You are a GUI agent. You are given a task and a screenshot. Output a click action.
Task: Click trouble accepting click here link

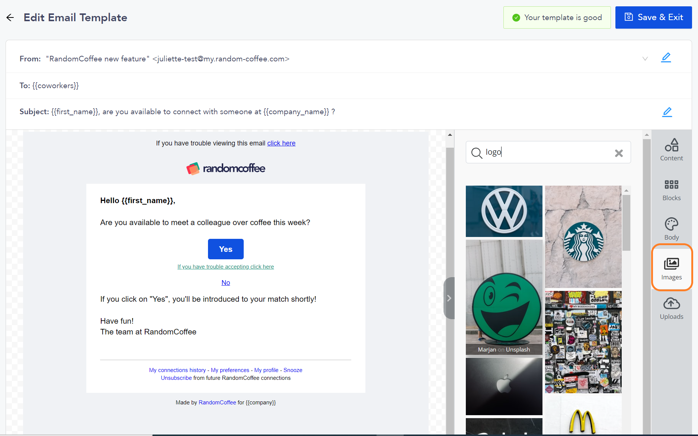[225, 267]
